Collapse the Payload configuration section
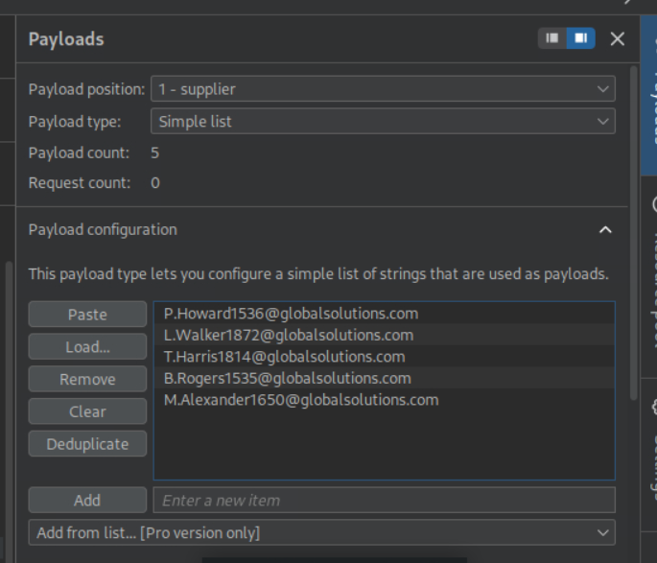The height and width of the screenshot is (563, 657). click(x=604, y=230)
